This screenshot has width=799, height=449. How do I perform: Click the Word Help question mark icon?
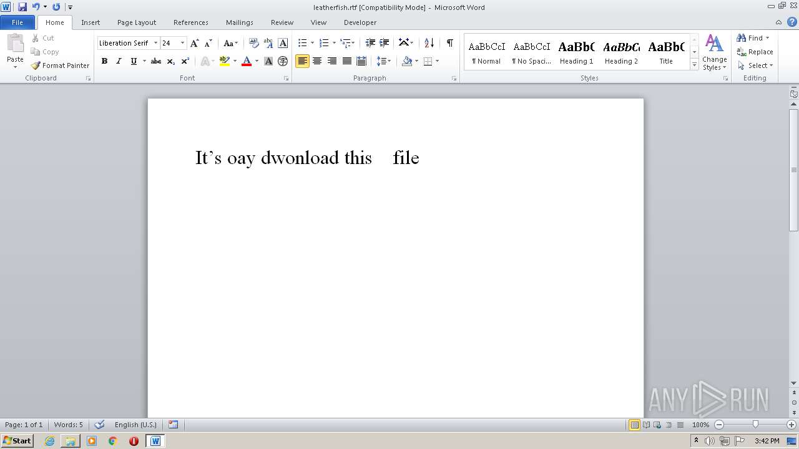coord(792,22)
